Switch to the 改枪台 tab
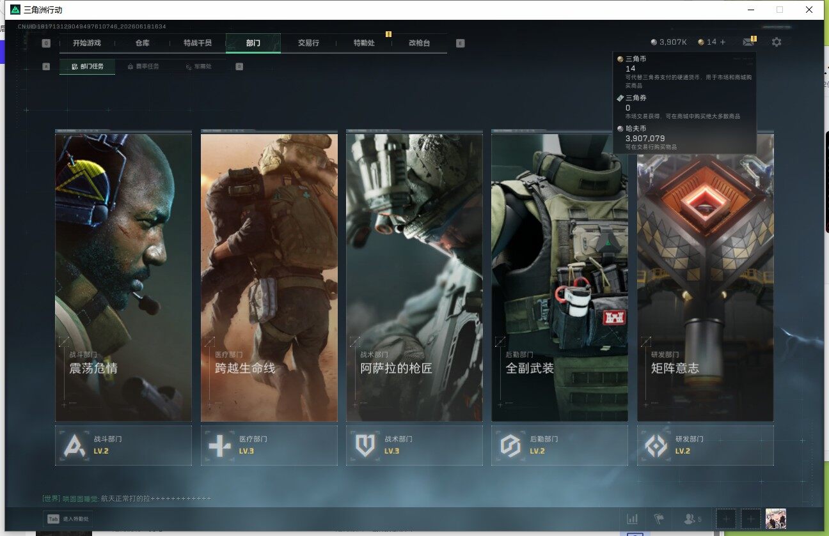This screenshot has height=536, width=829. (419, 43)
